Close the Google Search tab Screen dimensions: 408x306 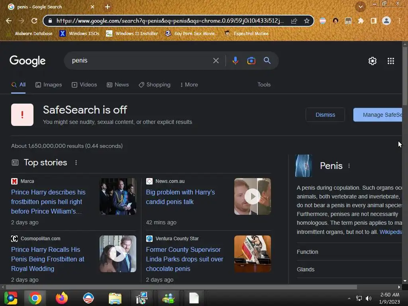(x=92, y=7)
